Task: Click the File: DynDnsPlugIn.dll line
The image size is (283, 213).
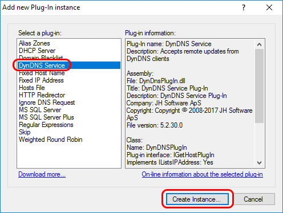Action: click(156, 81)
